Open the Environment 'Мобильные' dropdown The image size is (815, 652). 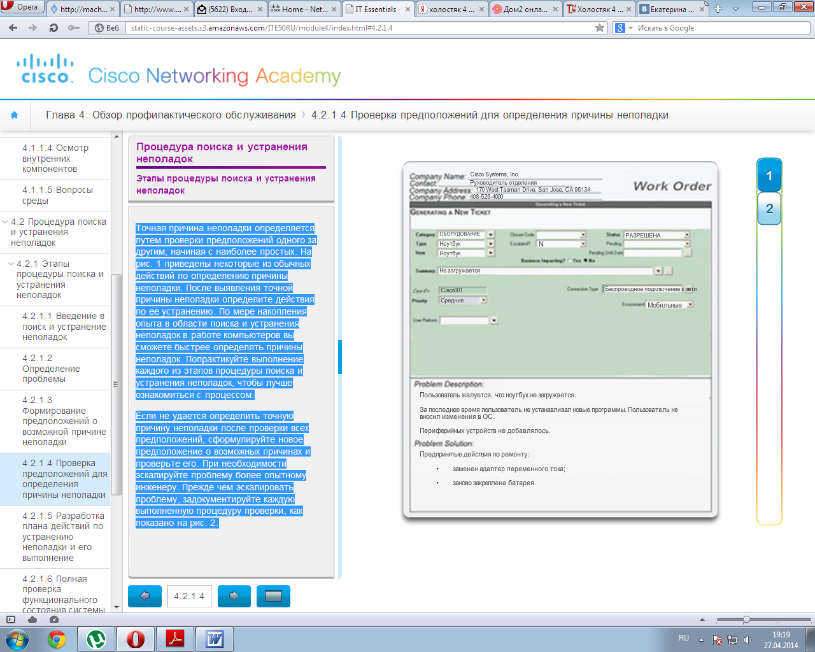pyautogui.click(x=690, y=305)
